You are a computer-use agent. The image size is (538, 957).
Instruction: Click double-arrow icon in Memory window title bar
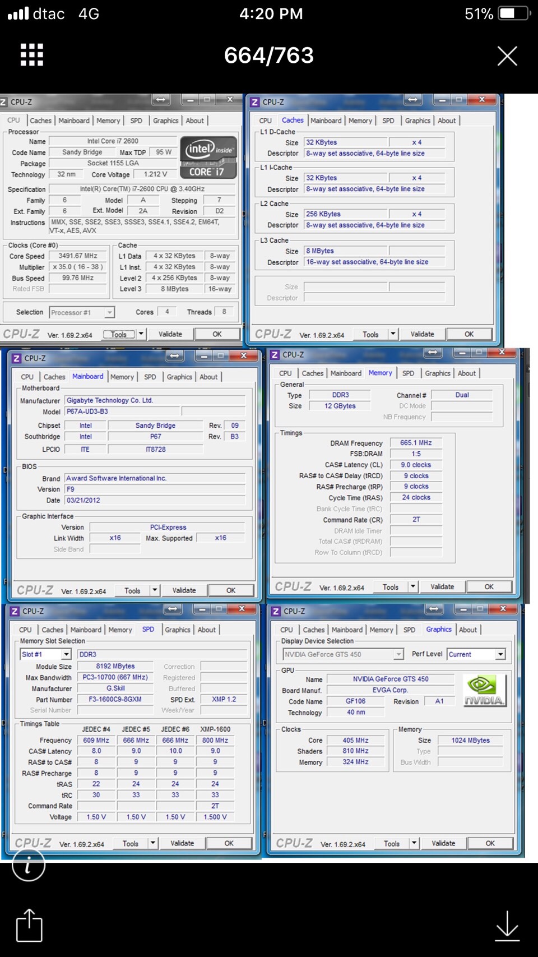(x=433, y=353)
